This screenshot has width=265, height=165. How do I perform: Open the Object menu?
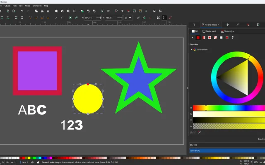click(7, 6)
